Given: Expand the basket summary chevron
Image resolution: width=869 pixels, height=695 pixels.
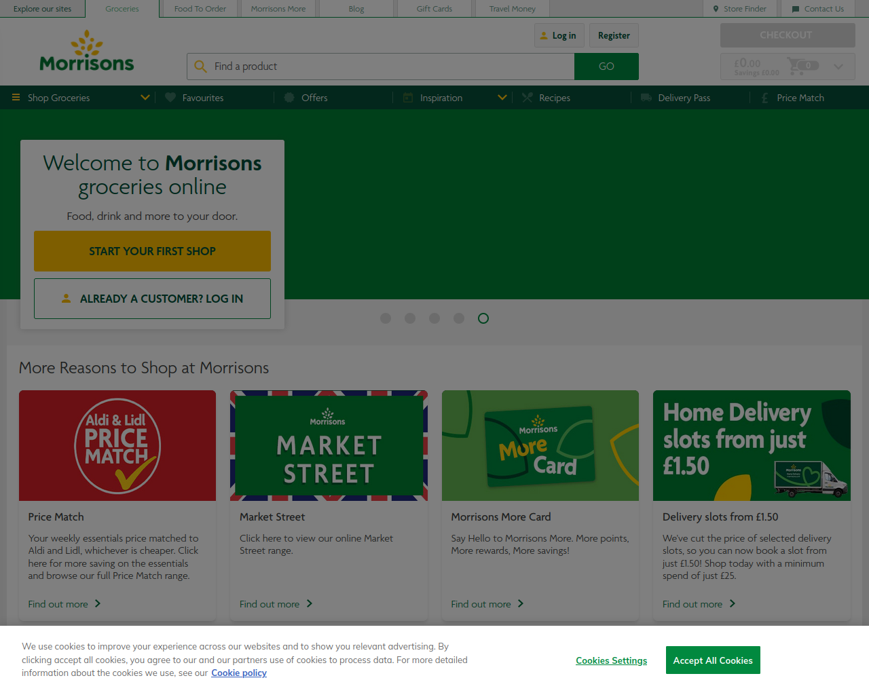Looking at the screenshot, I should click(x=838, y=67).
